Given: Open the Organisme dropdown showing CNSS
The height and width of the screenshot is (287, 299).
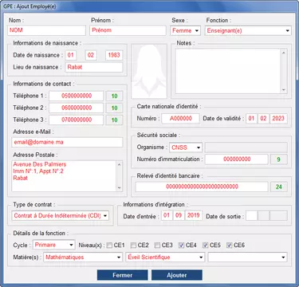Looking at the screenshot, I should click(x=186, y=147).
